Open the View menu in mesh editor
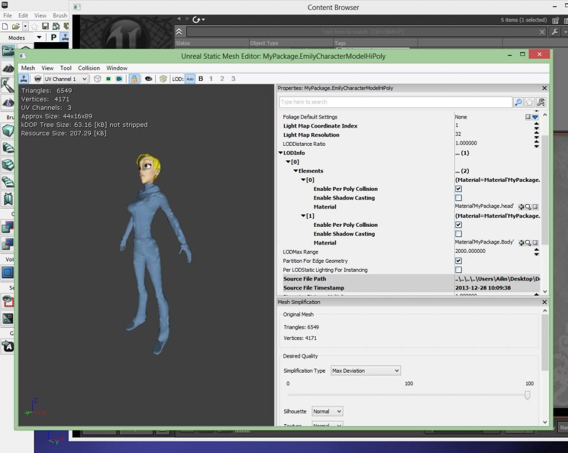568x453 pixels. tap(48, 68)
